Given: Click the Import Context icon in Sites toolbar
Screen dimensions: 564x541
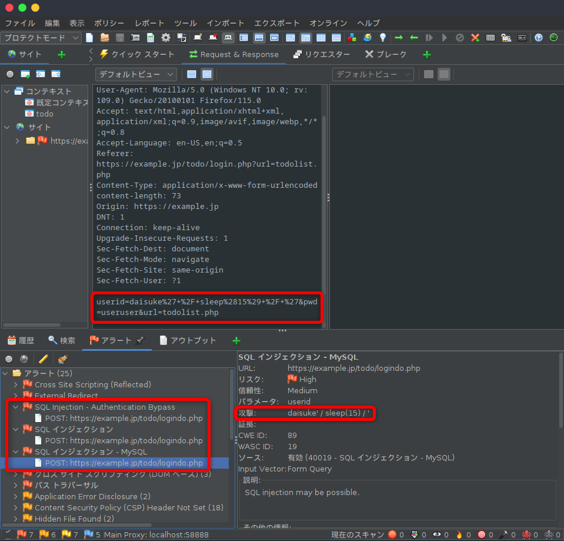Looking at the screenshot, I should 40,74.
